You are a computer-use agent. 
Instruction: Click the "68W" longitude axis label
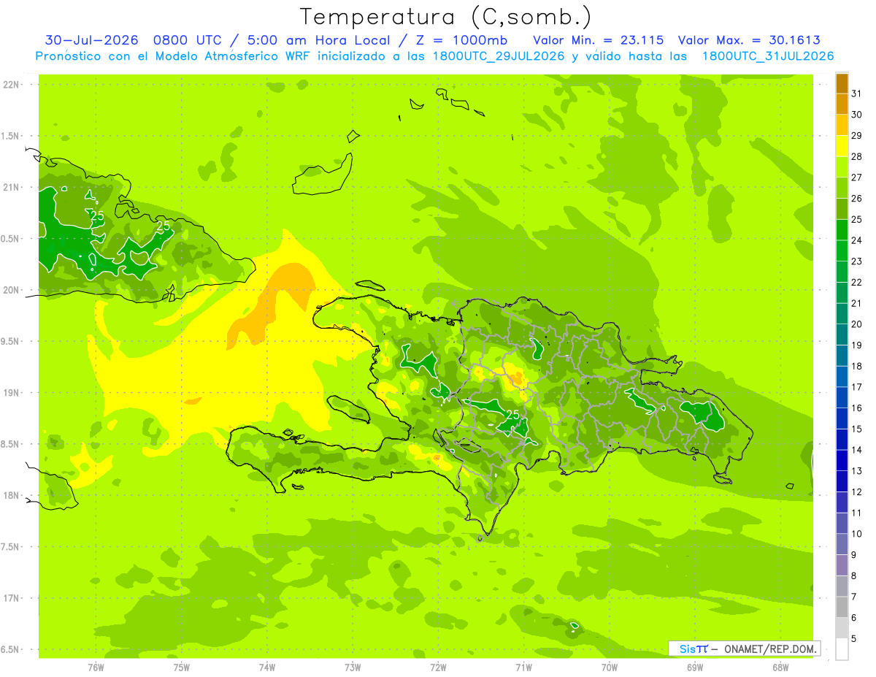tap(780, 667)
